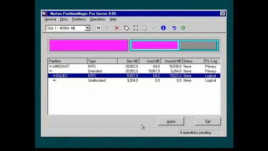Open the Help menu
This screenshot has height=151, width=268.
(x=113, y=19)
